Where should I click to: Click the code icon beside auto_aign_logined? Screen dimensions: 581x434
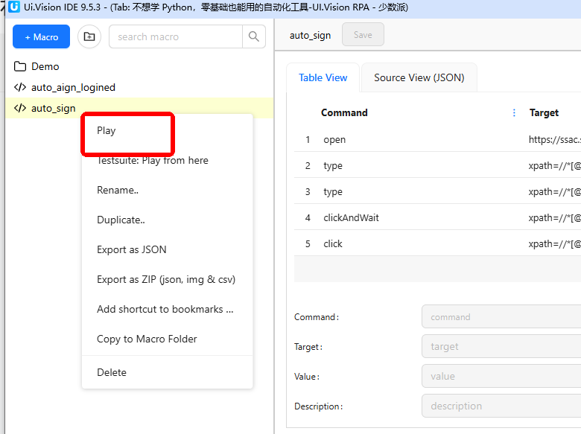pos(20,87)
